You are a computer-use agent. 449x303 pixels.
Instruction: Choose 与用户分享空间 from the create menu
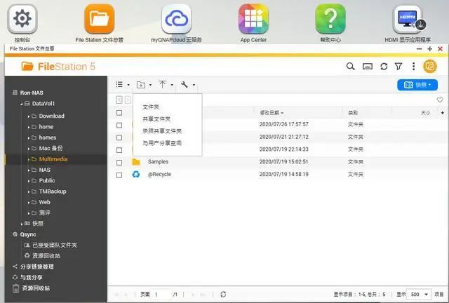click(162, 143)
